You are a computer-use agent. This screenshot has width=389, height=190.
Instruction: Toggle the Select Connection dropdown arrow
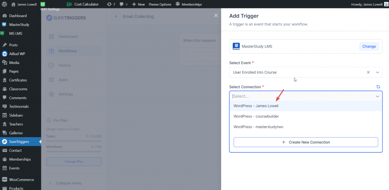pyautogui.click(x=378, y=96)
